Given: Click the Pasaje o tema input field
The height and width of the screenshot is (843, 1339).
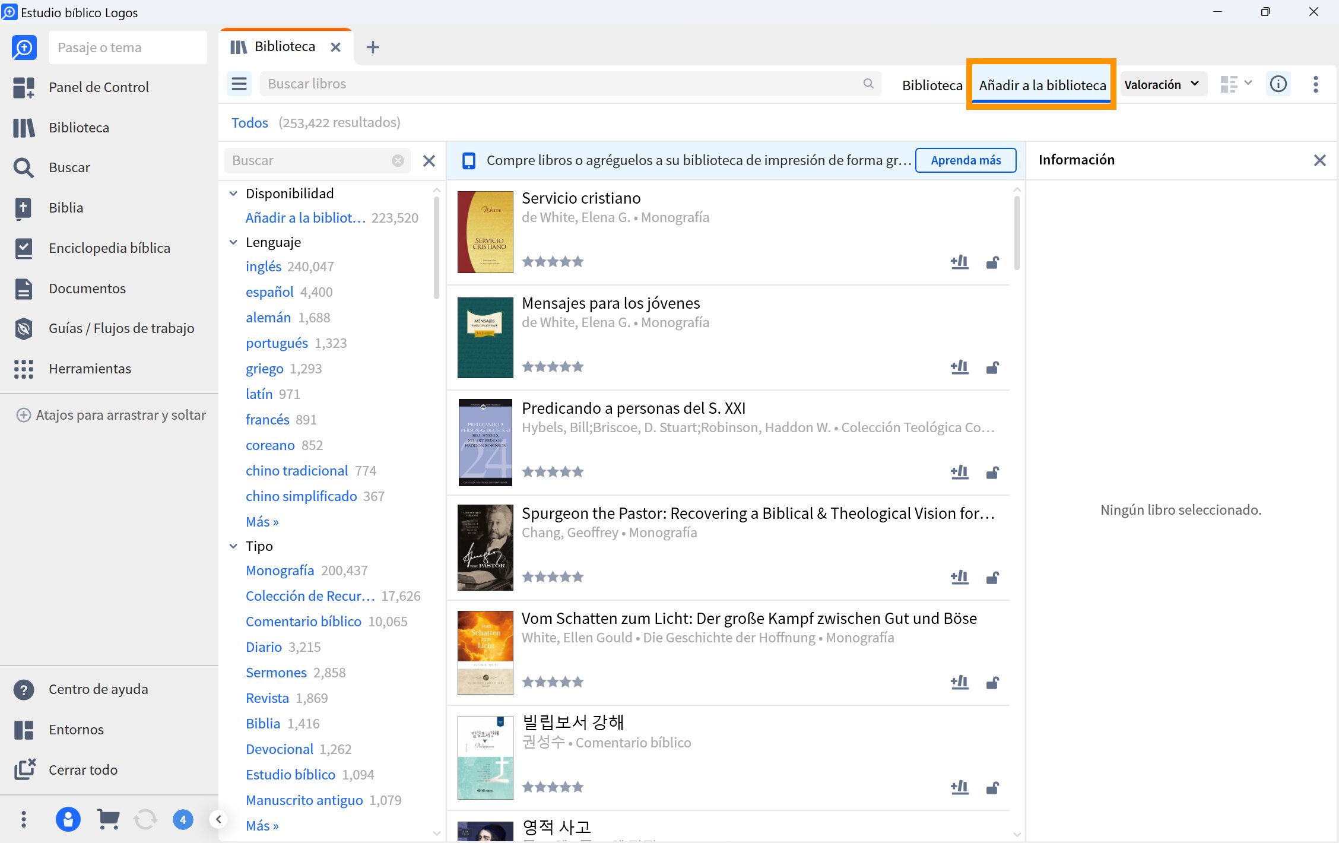Looking at the screenshot, I should 128,47.
